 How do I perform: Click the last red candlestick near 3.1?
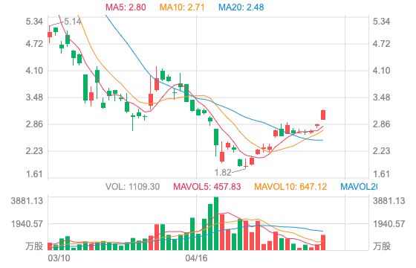pos(323,115)
